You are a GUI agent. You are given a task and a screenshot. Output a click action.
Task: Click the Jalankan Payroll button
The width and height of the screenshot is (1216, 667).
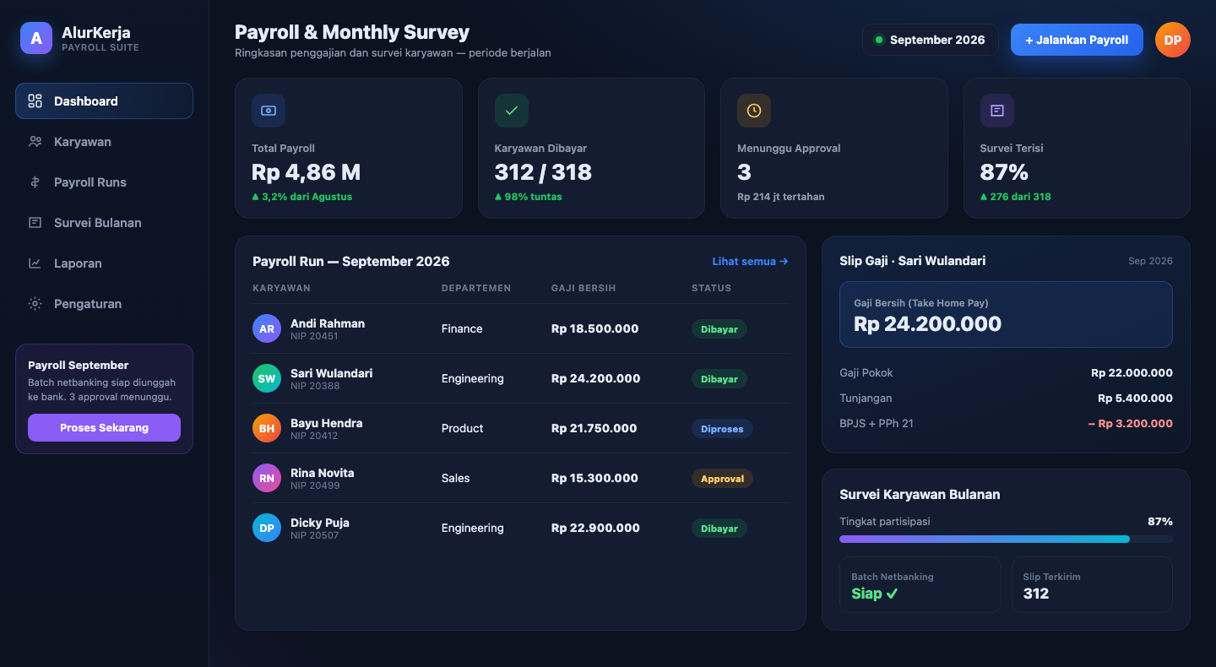[x=1077, y=40]
